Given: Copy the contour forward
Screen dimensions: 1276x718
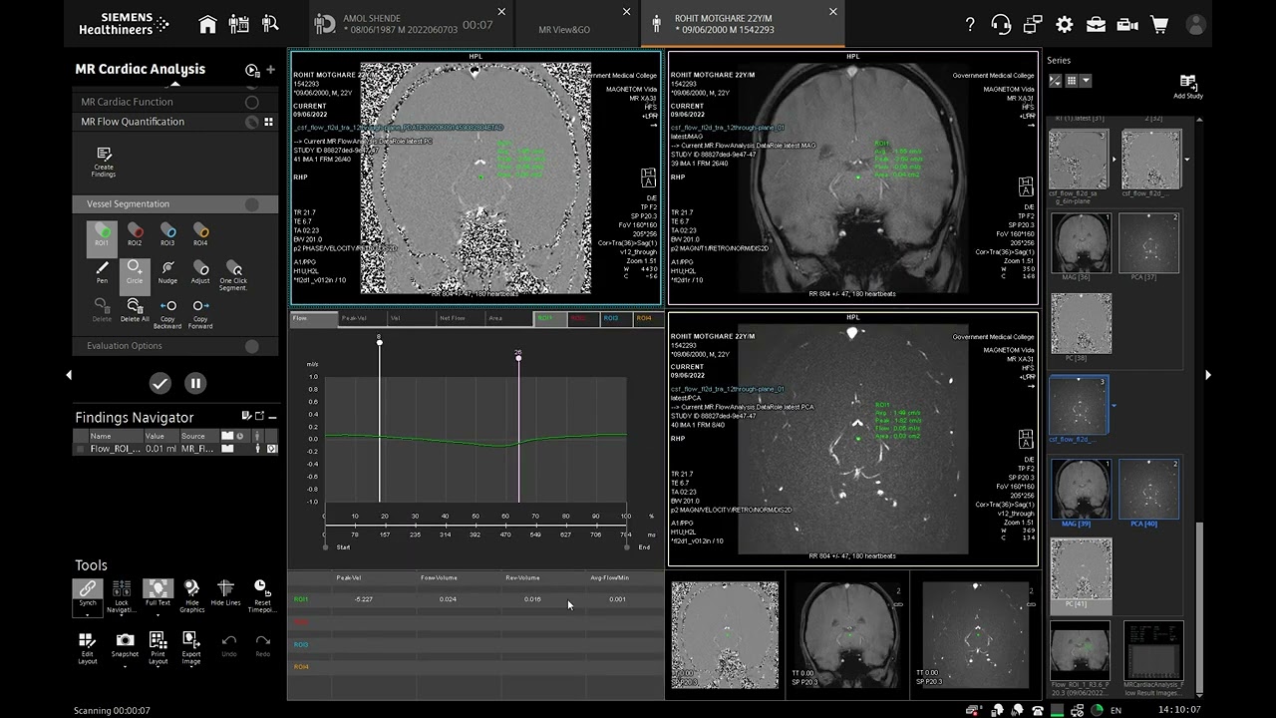Looking at the screenshot, I should click(200, 313).
